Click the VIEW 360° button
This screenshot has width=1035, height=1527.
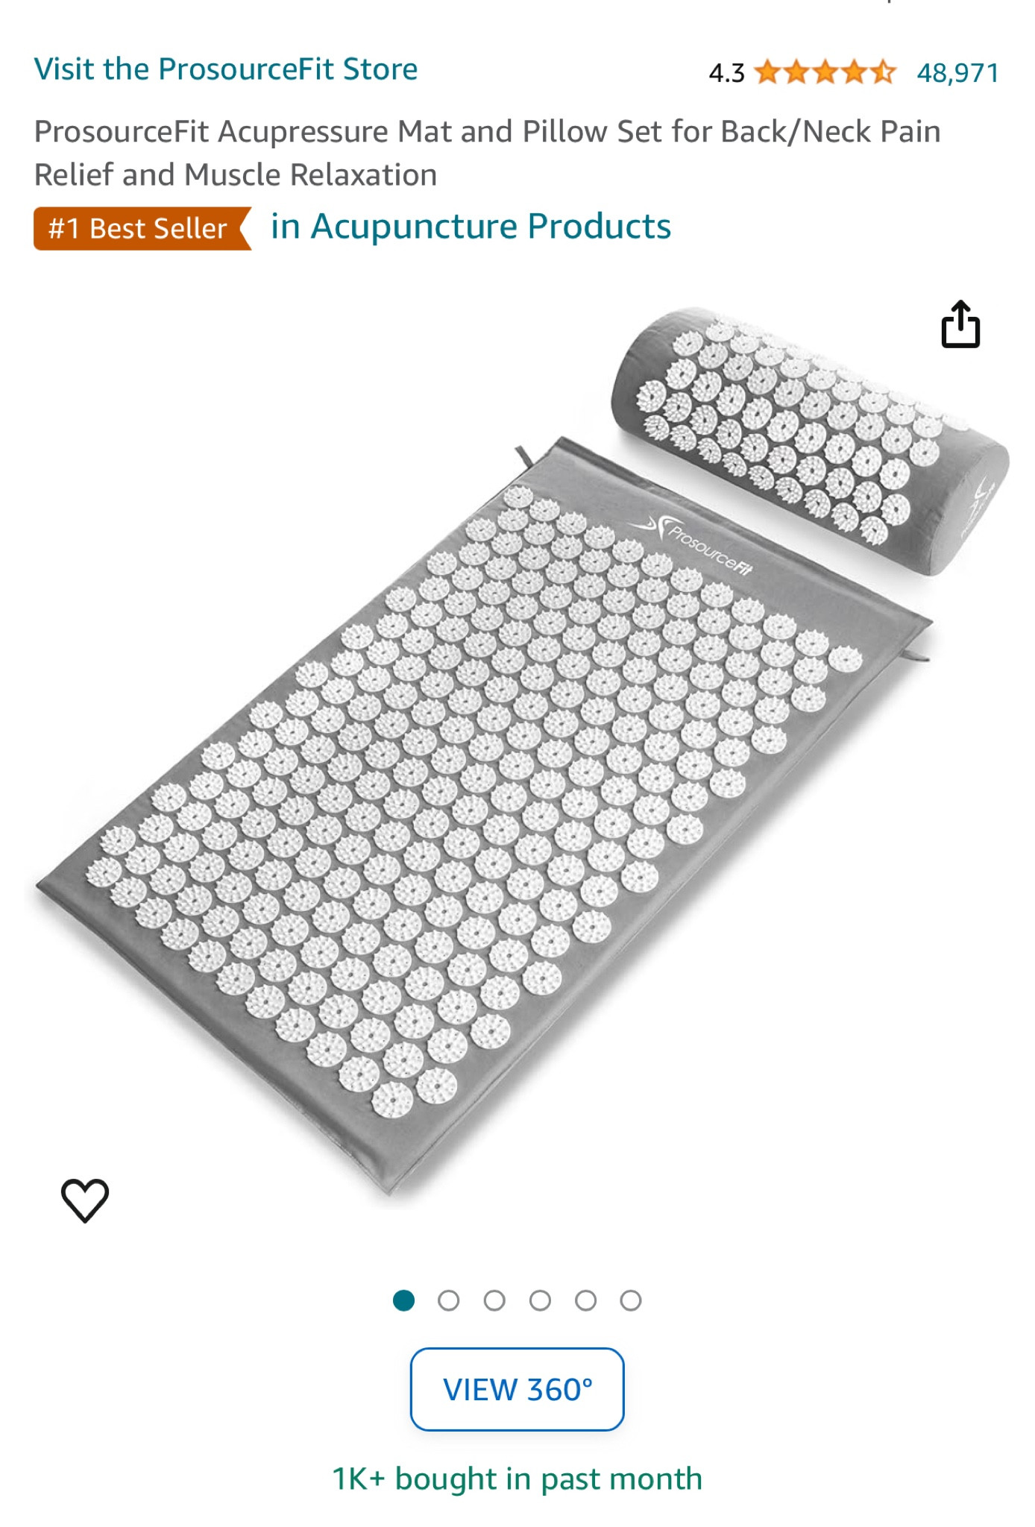[x=517, y=1389]
